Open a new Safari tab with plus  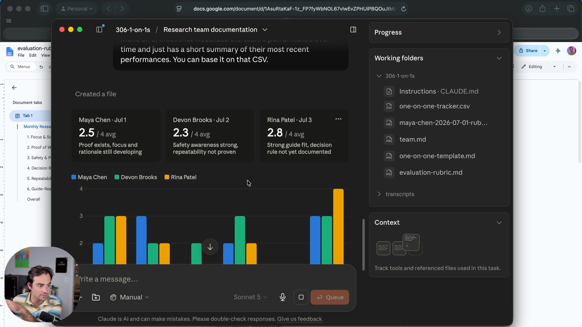coord(557,9)
